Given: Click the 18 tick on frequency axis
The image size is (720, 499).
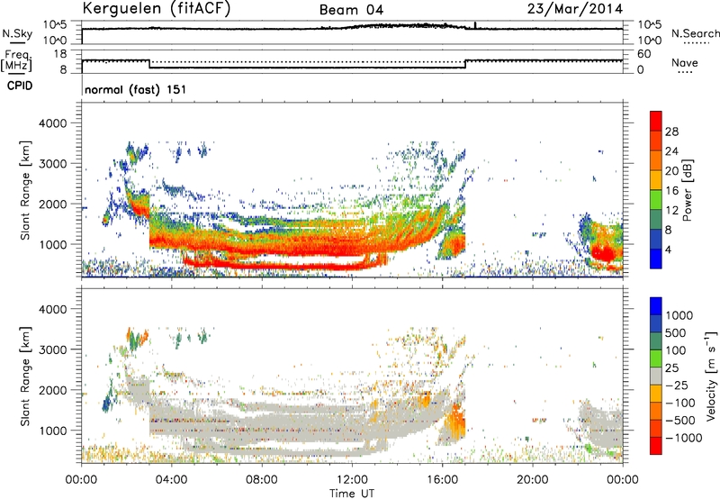Looking at the screenshot, I should [60, 54].
